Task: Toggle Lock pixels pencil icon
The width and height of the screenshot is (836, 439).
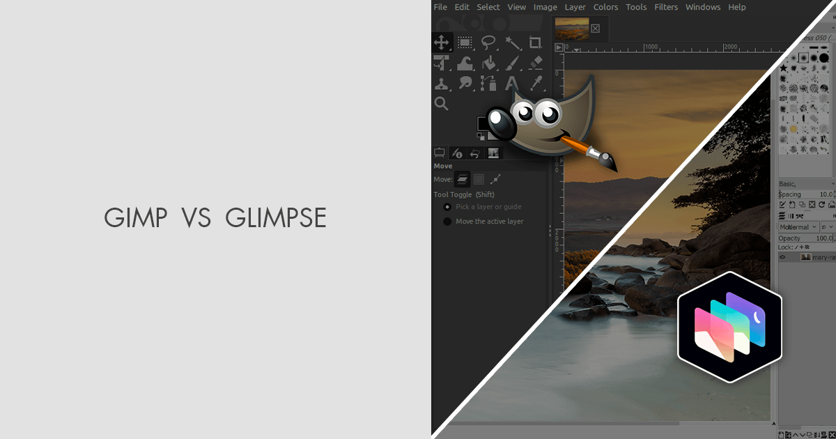Action: pos(796,247)
